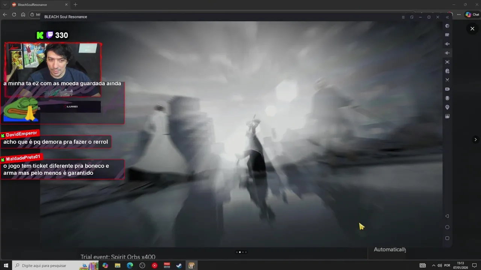The height and width of the screenshot is (270, 481).
Task: Open a new browser tab with plus
Action: click(75, 4)
